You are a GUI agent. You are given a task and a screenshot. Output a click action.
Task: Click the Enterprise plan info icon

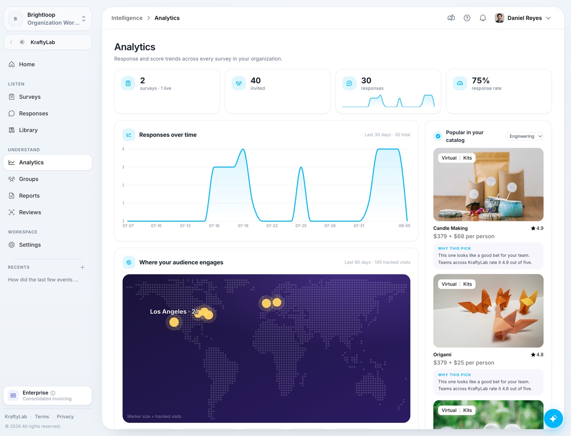(53, 393)
